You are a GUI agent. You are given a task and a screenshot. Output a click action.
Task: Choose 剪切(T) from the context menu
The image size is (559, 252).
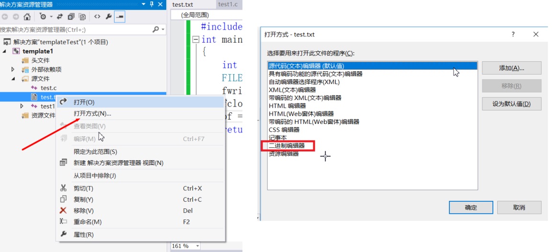[x=141, y=188]
